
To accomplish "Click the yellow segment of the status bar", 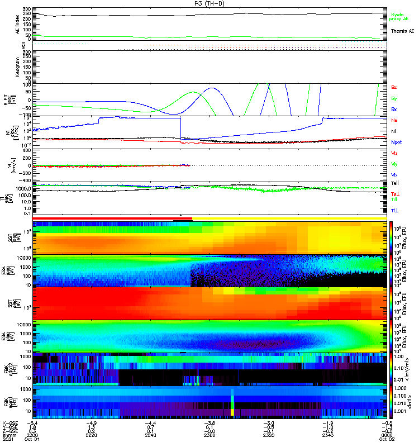I will (289, 218).
